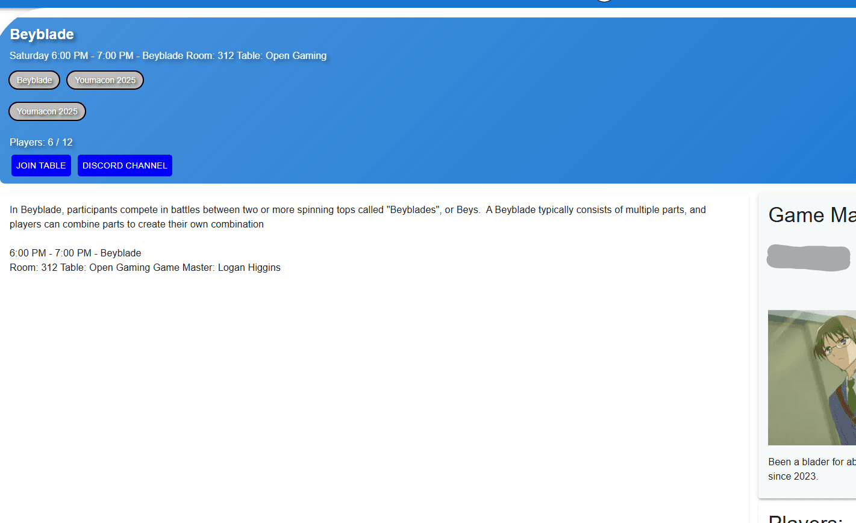
Task: Select the Beyblade tag chip
Action: (x=34, y=80)
